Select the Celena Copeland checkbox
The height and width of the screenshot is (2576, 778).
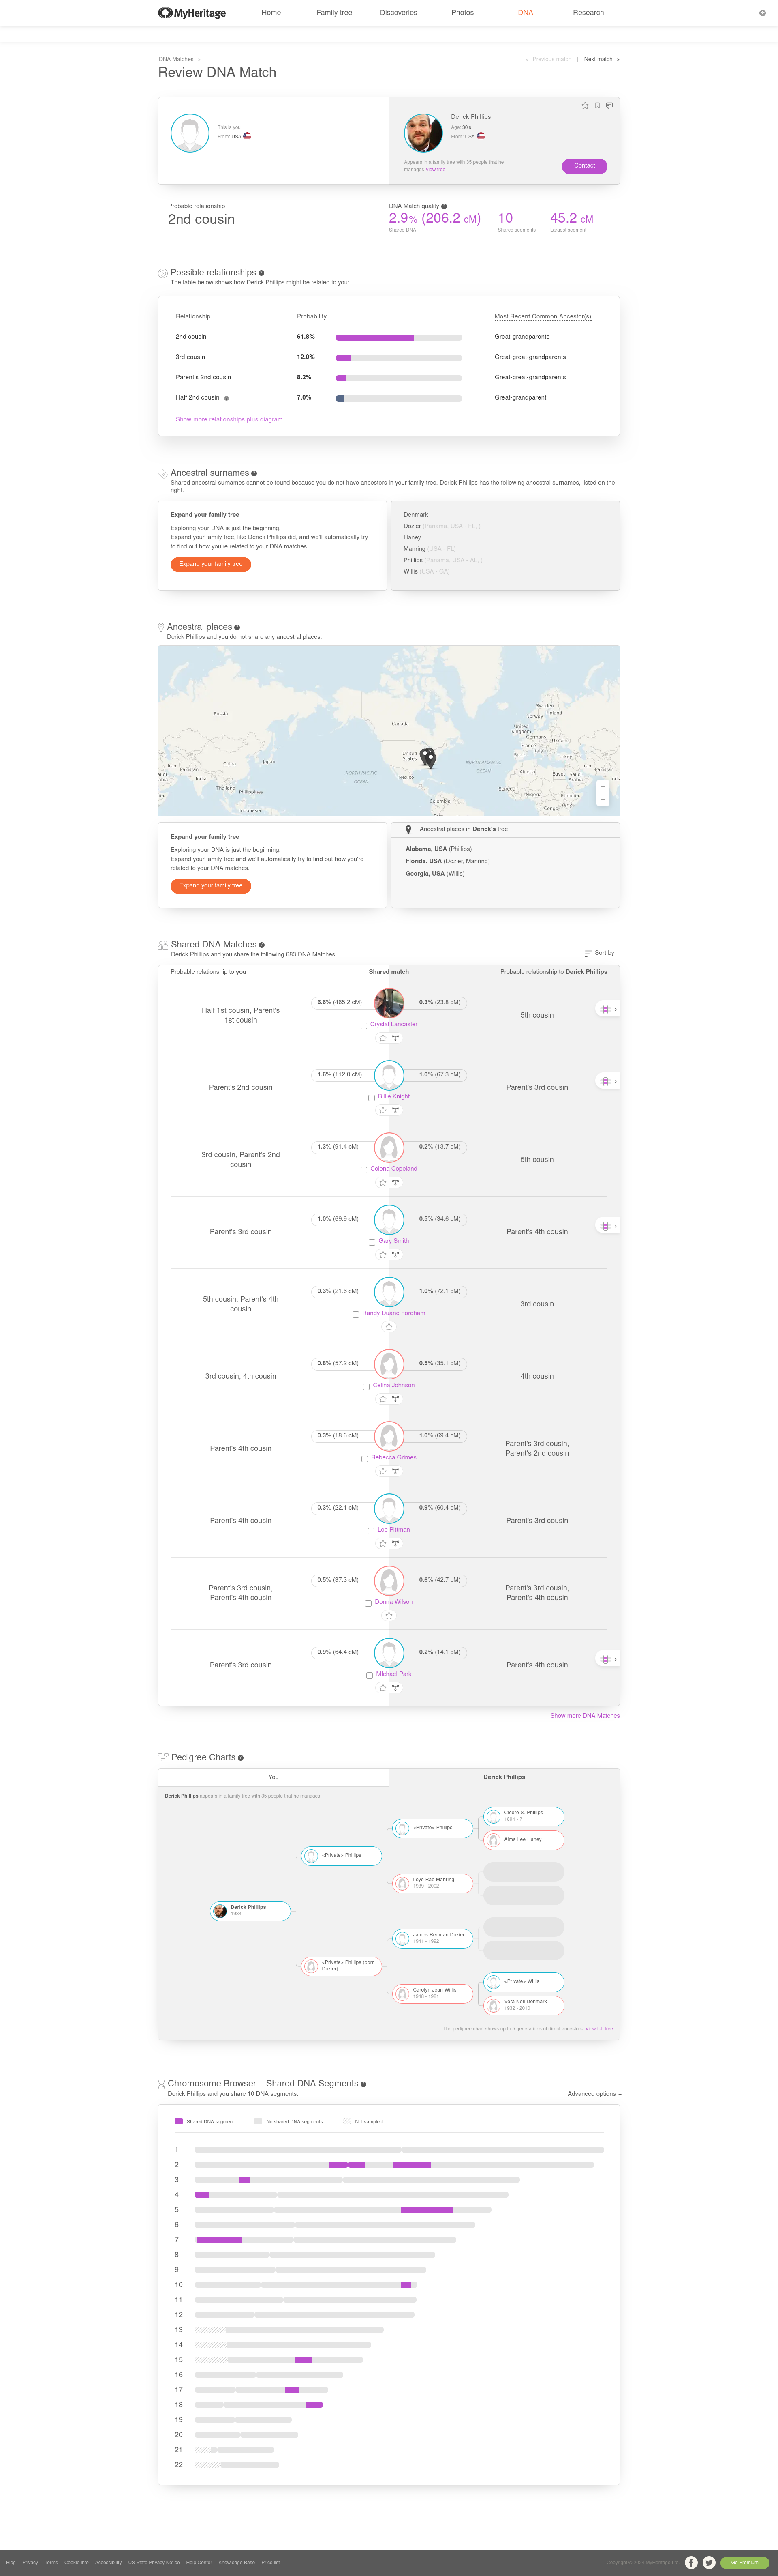pyautogui.click(x=363, y=1169)
